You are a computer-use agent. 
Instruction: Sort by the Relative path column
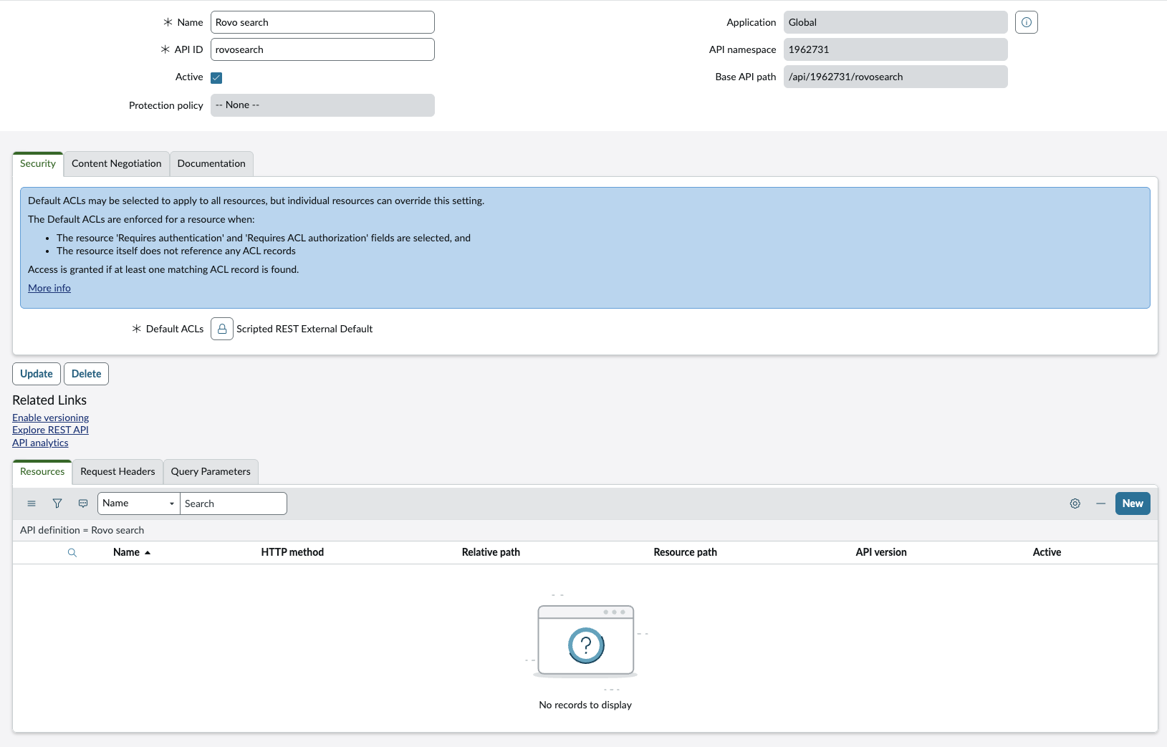pyautogui.click(x=491, y=552)
